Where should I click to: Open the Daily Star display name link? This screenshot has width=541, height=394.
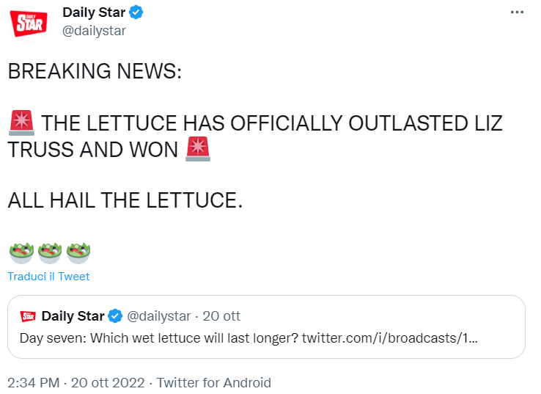click(x=95, y=12)
